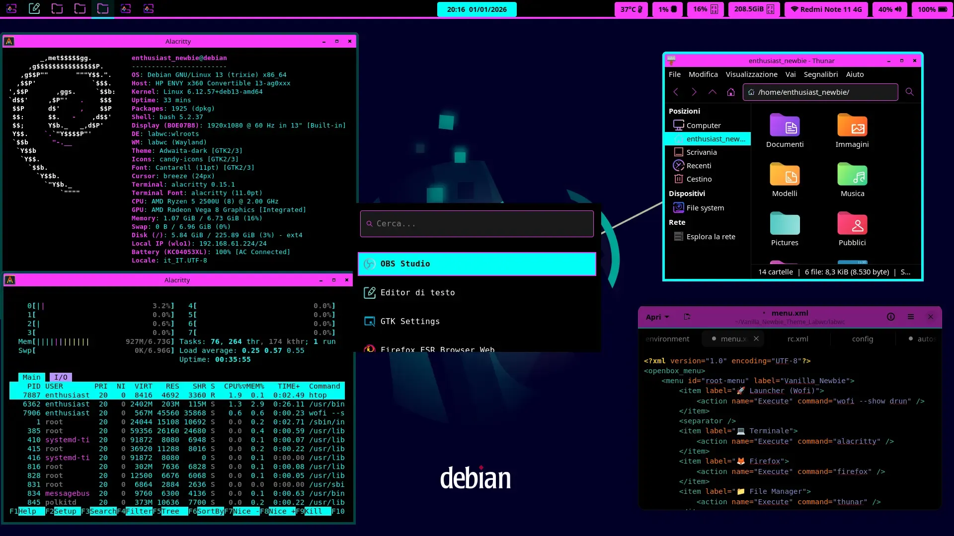Open the Apri dropdown in the editor
The width and height of the screenshot is (954, 536).
click(x=657, y=317)
